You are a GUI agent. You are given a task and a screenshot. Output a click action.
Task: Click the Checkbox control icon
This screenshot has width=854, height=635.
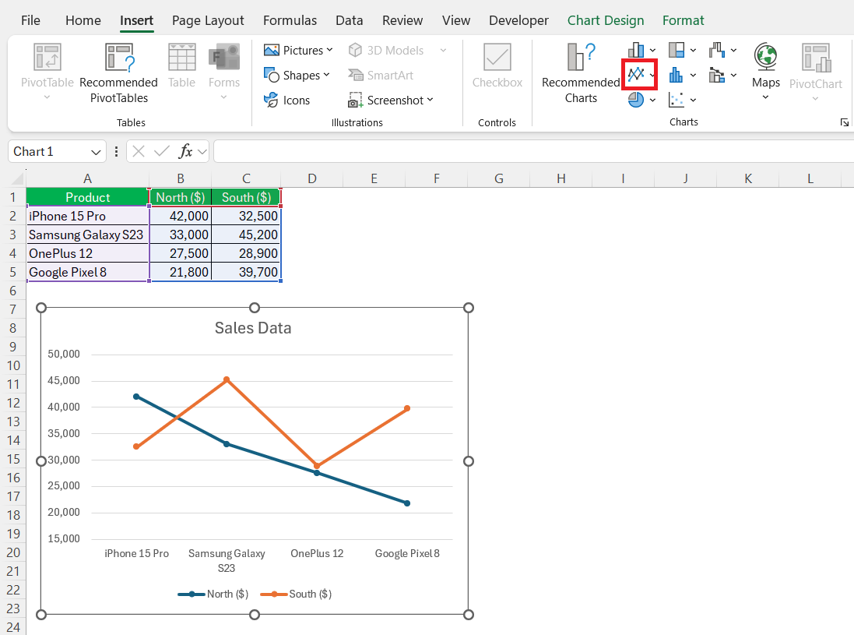[x=497, y=57]
